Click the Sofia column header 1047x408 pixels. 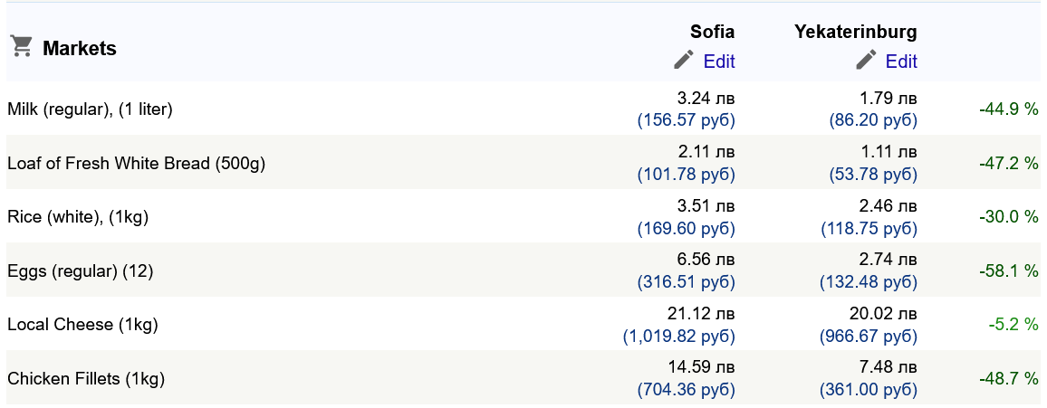point(713,32)
